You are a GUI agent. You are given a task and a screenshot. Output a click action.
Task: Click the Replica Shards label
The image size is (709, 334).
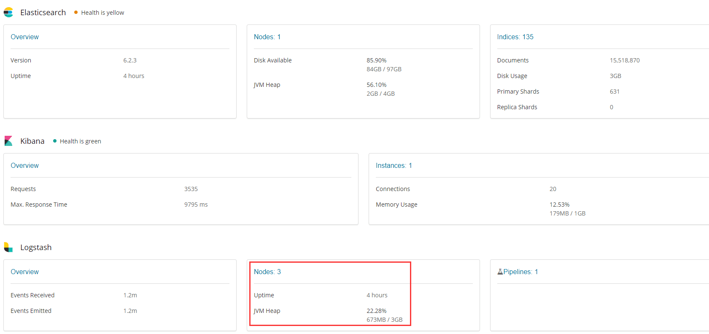click(x=517, y=107)
